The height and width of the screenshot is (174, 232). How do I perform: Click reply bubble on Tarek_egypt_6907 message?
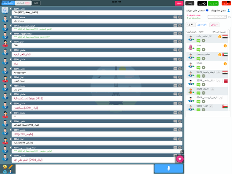(175, 34)
